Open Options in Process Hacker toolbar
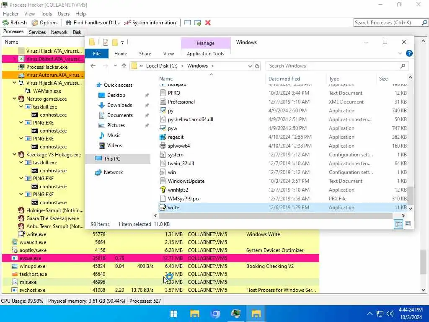 (44, 23)
